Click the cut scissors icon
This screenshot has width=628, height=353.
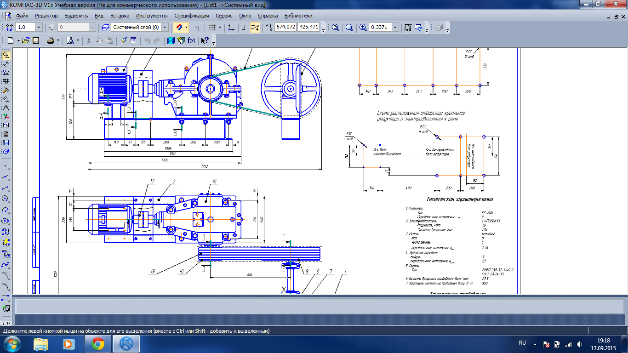(x=89, y=40)
